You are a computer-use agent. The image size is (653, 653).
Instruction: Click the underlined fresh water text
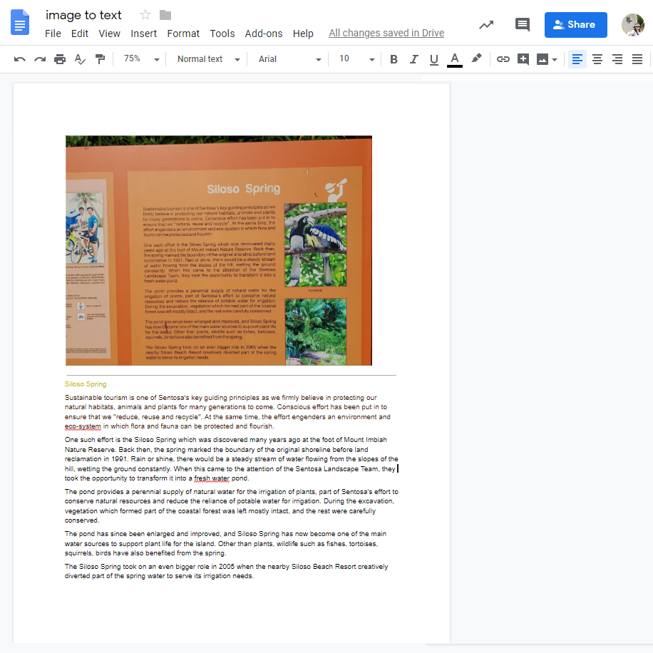pyautogui.click(x=212, y=478)
